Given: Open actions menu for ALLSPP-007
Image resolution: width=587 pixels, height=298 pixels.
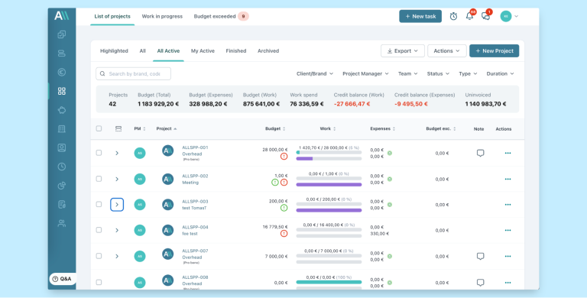Looking at the screenshot, I should point(508,257).
